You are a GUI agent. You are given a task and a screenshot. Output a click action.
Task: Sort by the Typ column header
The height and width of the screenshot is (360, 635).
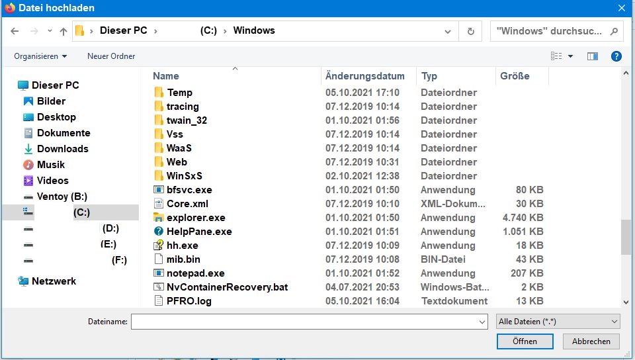[x=429, y=75]
